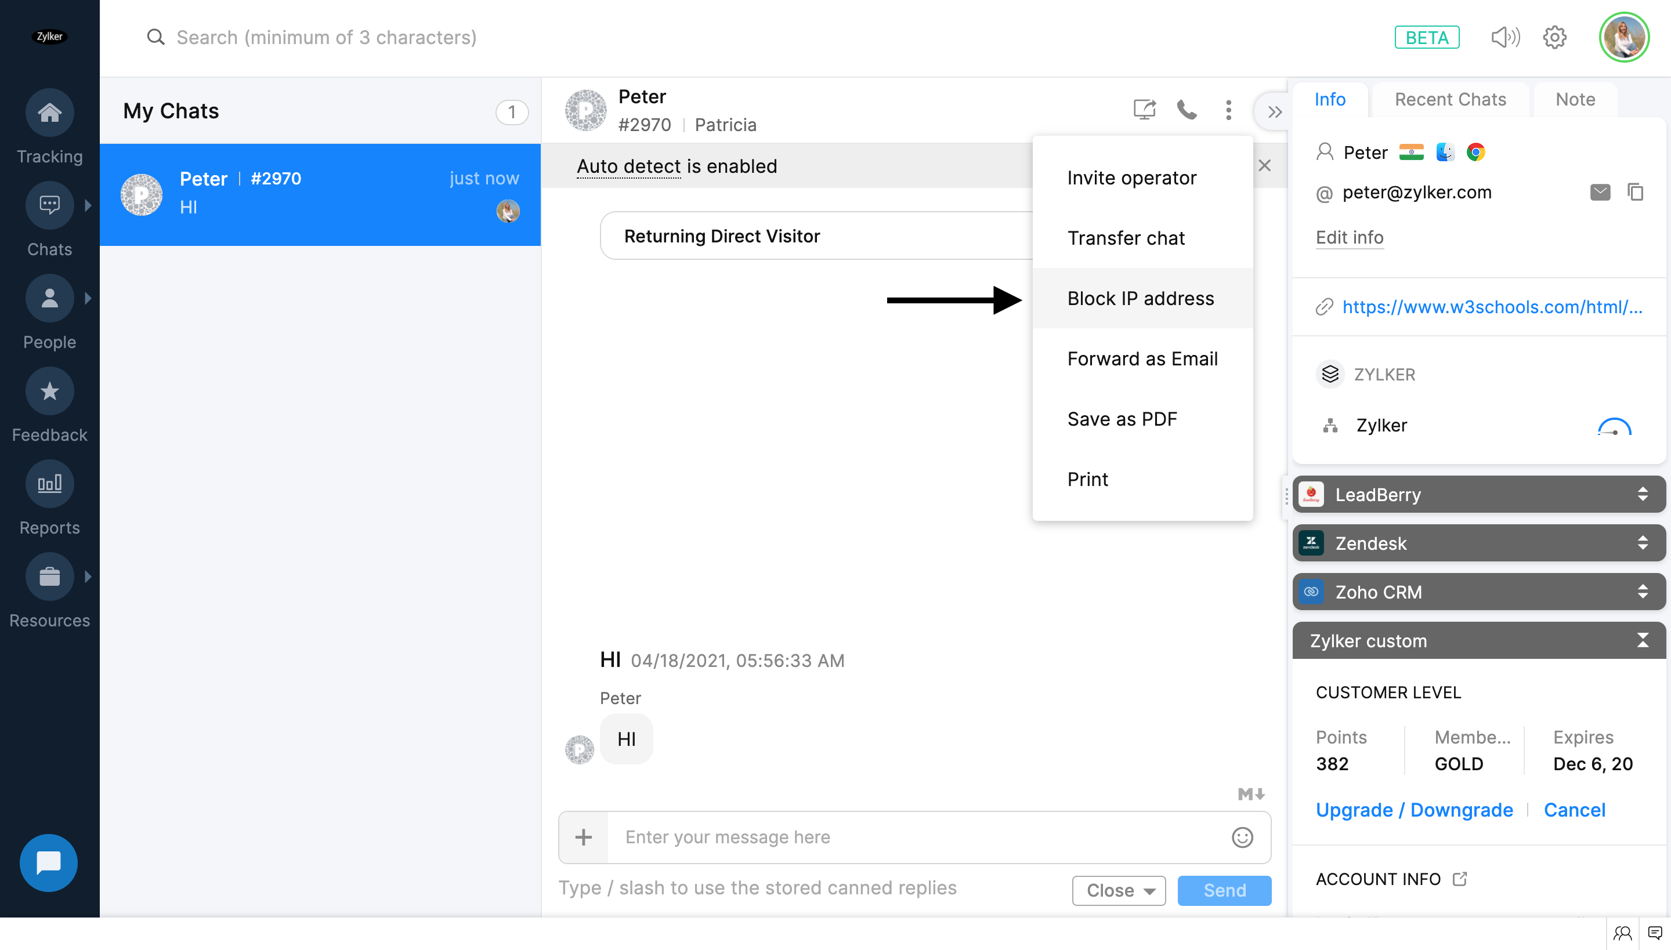Click the plus attachment icon
Screen dimensions: 1671x950
point(584,837)
